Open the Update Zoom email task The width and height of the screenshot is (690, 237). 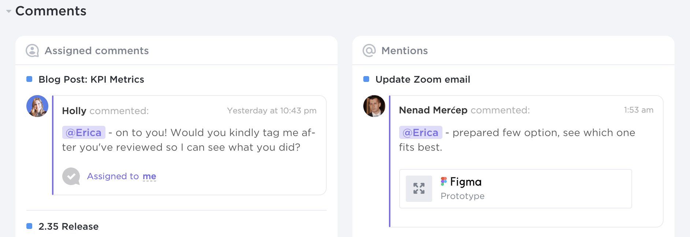[x=423, y=79]
